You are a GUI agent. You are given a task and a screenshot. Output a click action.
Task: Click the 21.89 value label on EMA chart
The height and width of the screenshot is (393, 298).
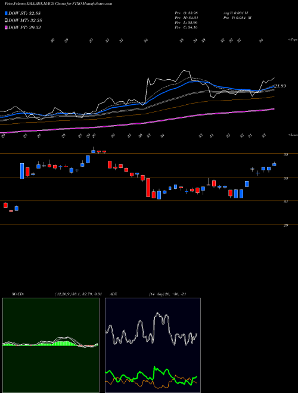280,86
